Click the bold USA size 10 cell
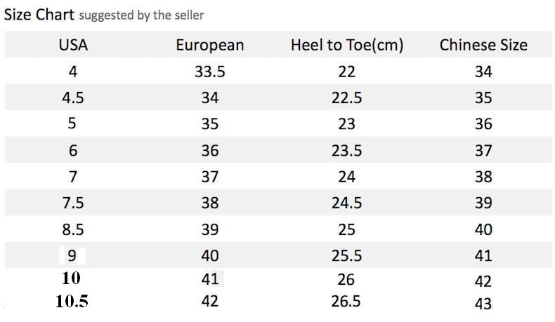Image resolution: width=555 pixels, height=322 pixels. (x=71, y=278)
